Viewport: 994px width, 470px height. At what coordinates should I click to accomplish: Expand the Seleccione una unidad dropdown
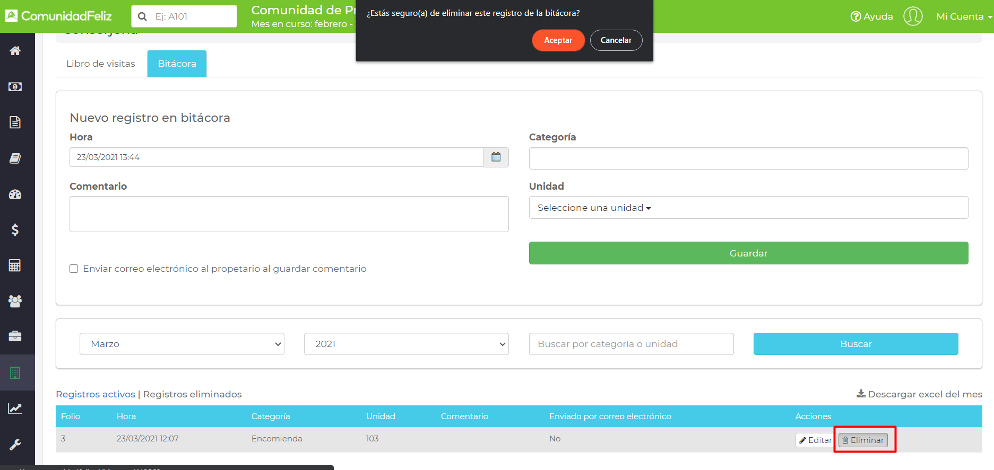click(594, 208)
